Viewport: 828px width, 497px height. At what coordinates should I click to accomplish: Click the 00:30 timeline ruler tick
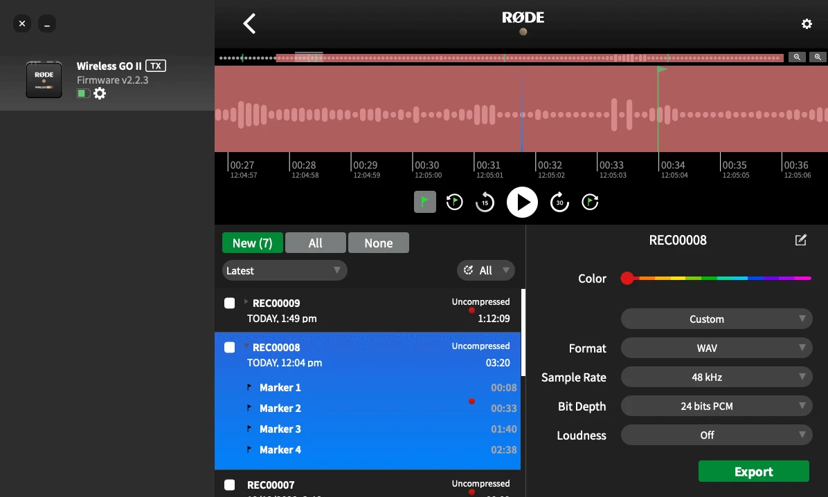413,162
